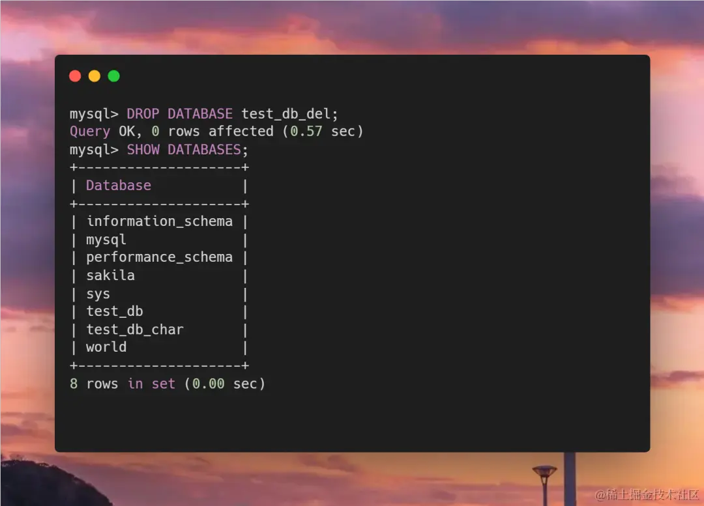Click the watermark text in bottom corner

coord(647,495)
